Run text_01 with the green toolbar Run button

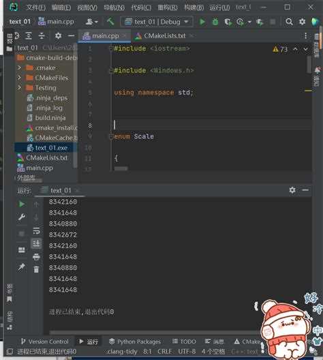pyautogui.click(x=202, y=22)
